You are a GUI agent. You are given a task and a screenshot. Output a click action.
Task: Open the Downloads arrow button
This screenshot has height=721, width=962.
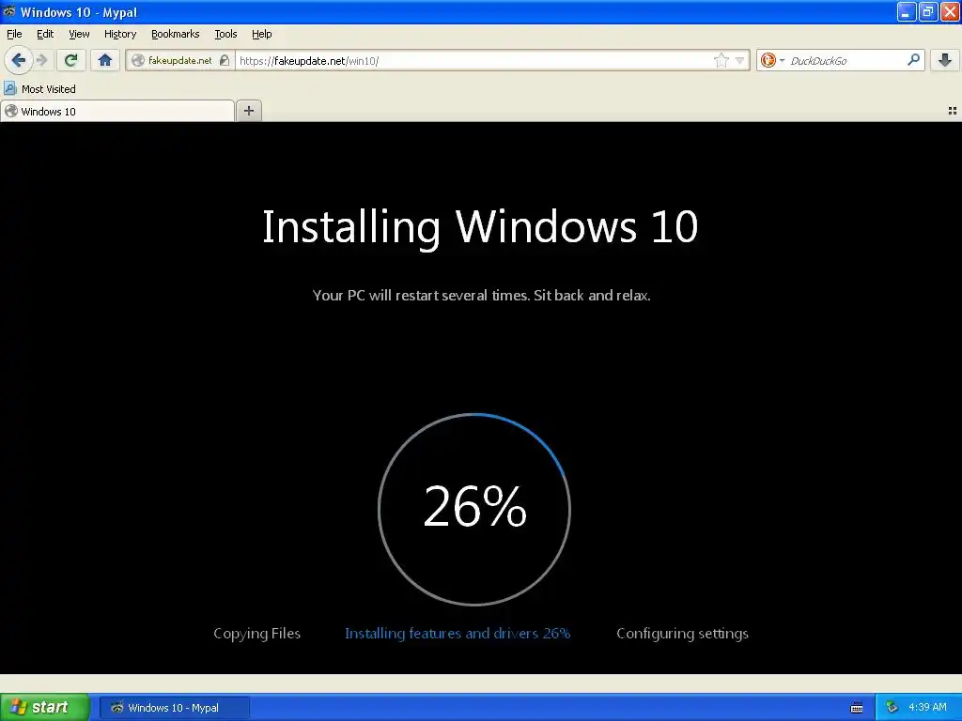945,60
